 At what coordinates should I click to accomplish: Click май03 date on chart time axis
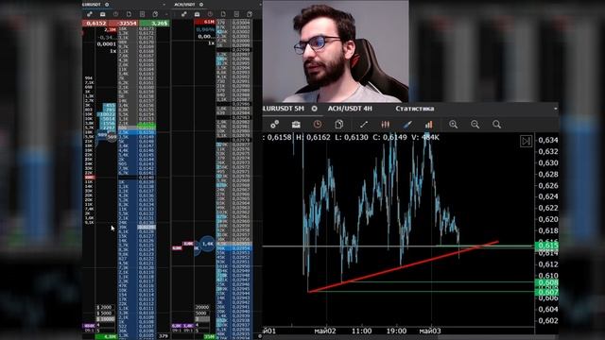click(430, 331)
